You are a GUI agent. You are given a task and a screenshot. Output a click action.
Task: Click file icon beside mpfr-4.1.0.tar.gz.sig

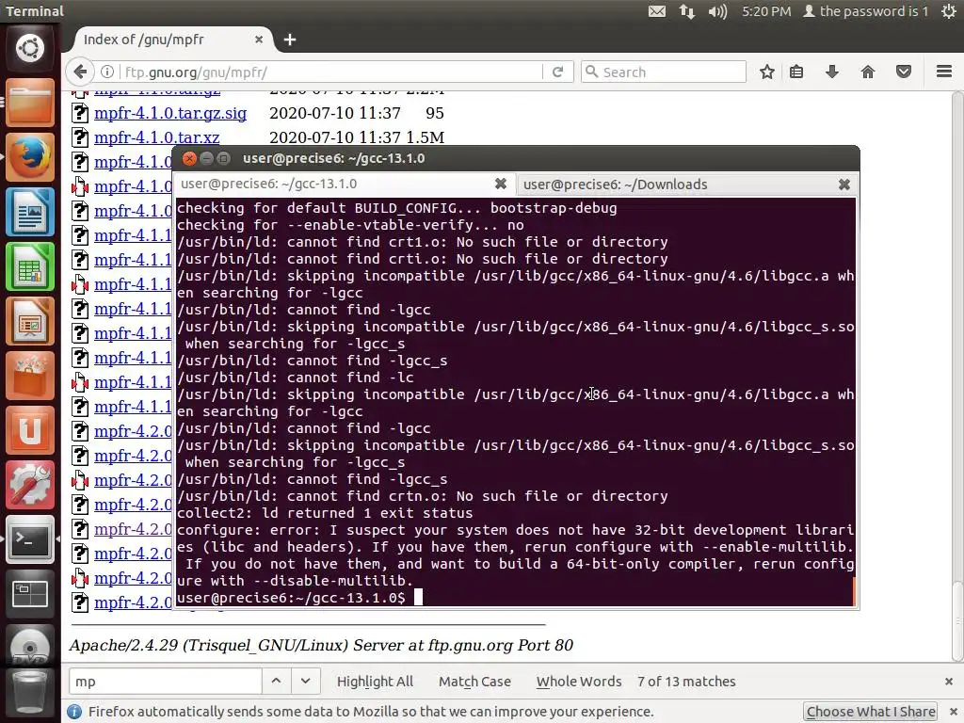pos(80,113)
